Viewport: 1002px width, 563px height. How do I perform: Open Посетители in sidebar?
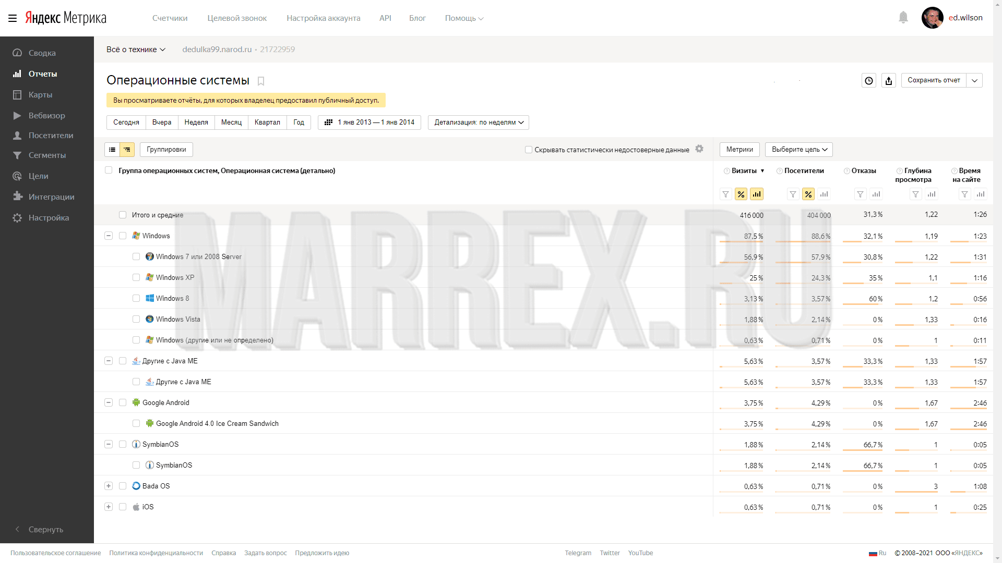coord(51,136)
